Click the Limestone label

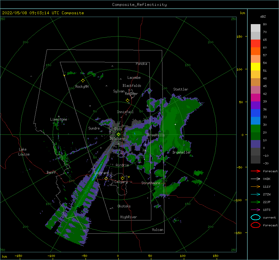(59, 119)
